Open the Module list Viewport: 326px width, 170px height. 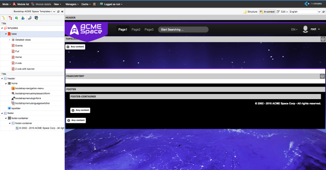click(21, 4)
